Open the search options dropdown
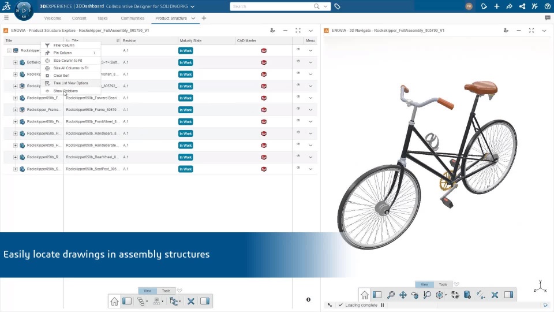The width and height of the screenshot is (554, 312). [325, 6]
